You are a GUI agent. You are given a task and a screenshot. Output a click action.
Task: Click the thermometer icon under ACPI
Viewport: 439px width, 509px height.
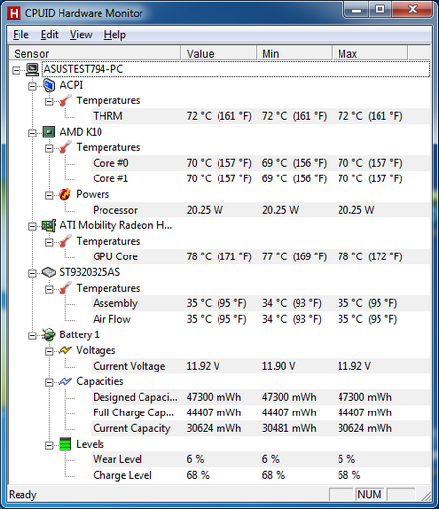65,100
